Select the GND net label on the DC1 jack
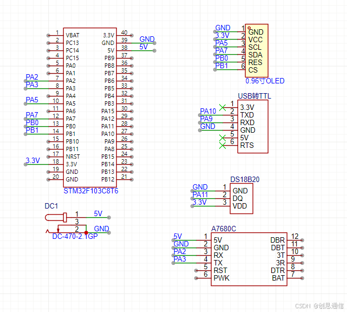347x312 pixels. (x=102, y=229)
